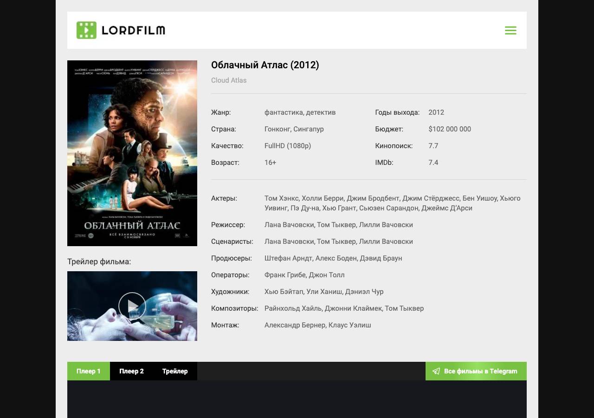The height and width of the screenshot is (418, 594).
Task: Open the детектив genre link
Action: pos(321,112)
